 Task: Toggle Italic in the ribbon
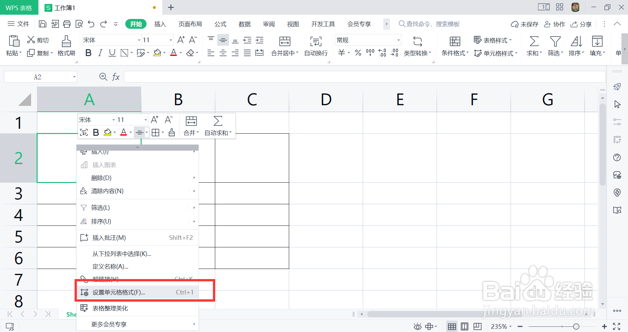100,53
